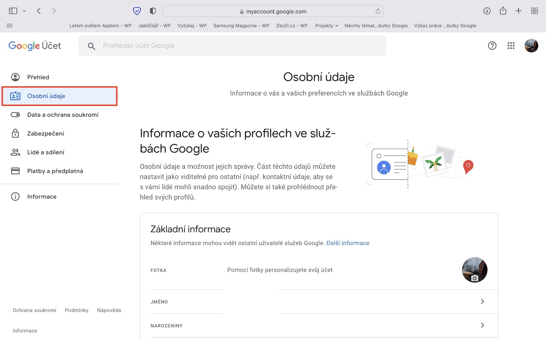
Task: Click the toggle-shaped Data a ochrana soukromí icon
Action: [x=15, y=115]
